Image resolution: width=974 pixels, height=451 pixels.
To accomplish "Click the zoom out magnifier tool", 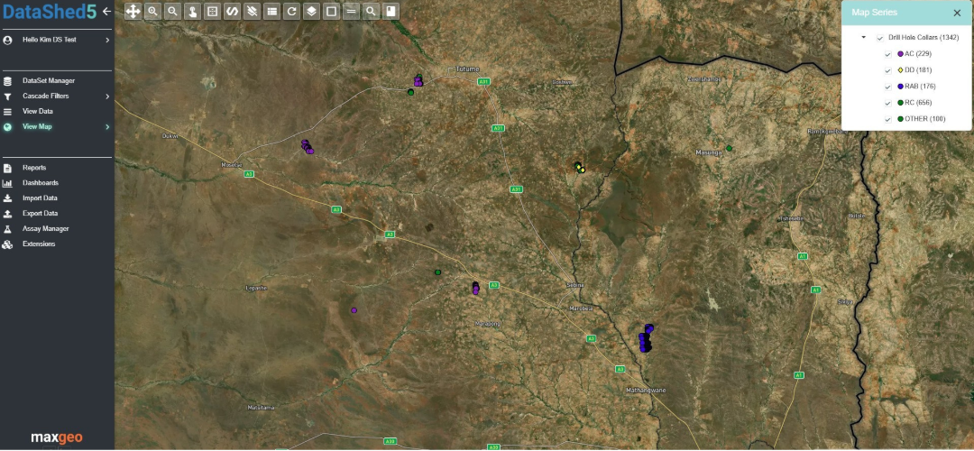I will tap(172, 11).
